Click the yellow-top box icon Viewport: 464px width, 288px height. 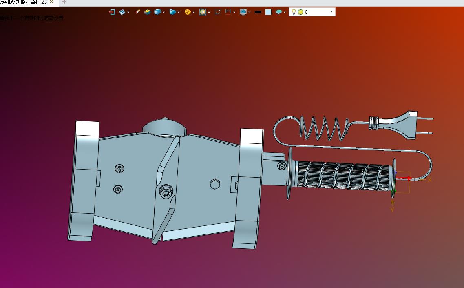click(x=147, y=12)
